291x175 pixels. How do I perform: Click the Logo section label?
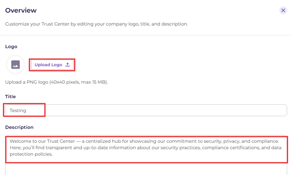tap(11, 46)
